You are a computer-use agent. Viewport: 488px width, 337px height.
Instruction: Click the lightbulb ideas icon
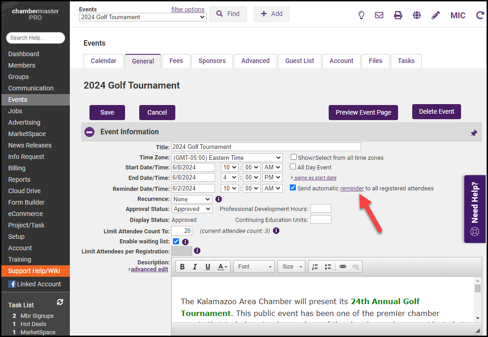(x=361, y=15)
